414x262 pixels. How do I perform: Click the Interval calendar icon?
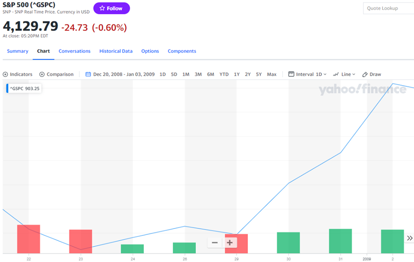(x=291, y=74)
